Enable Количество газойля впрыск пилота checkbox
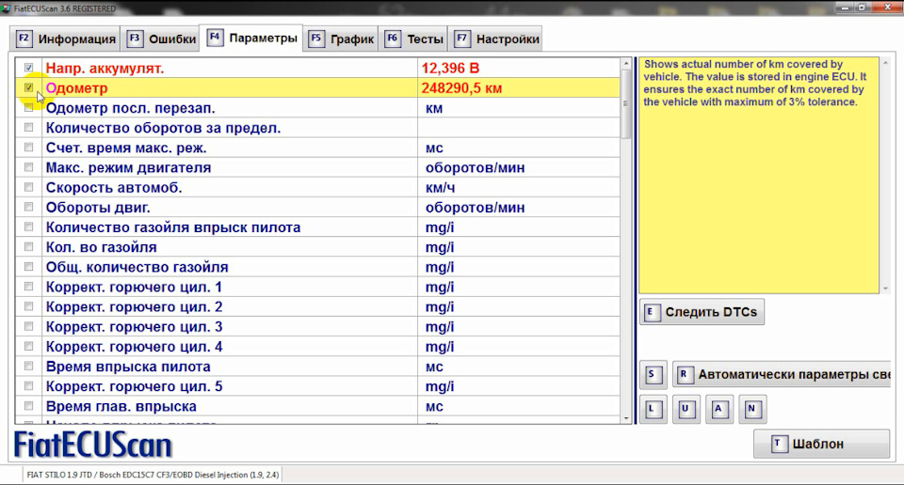This screenshot has height=485, width=904. click(x=29, y=227)
